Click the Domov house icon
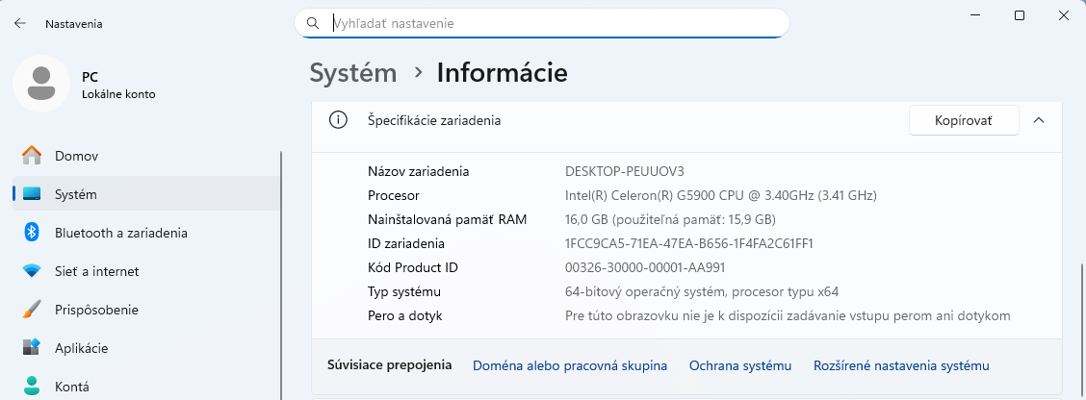Image resolution: width=1086 pixels, height=400 pixels. [x=32, y=156]
